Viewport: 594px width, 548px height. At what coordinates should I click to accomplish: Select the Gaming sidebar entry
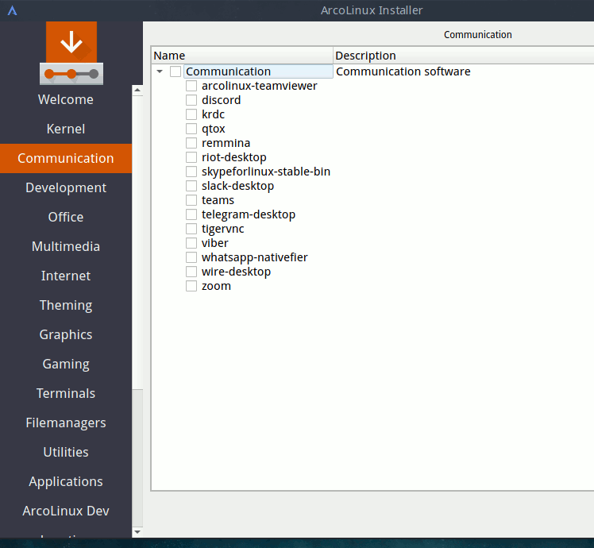[66, 364]
